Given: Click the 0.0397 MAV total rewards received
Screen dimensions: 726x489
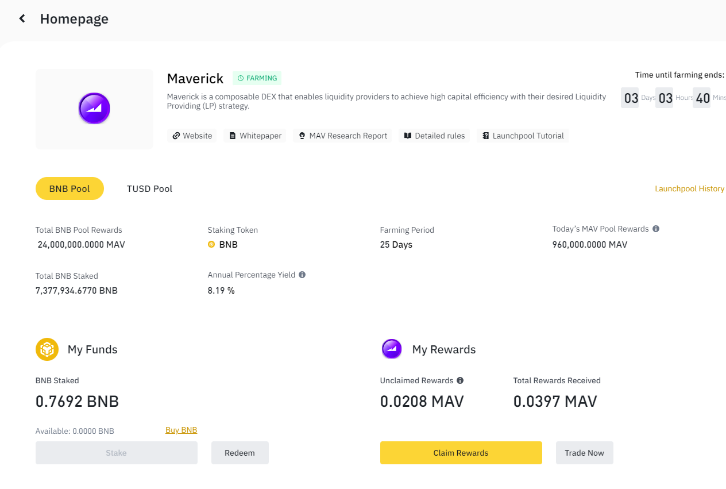Looking at the screenshot, I should pos(555,401).
